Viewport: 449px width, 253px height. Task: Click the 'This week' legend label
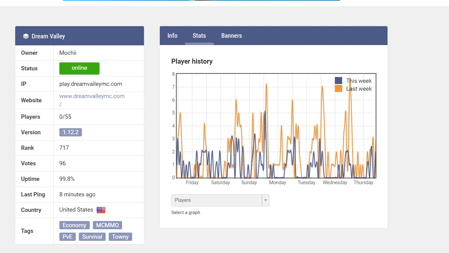[359, 81]
